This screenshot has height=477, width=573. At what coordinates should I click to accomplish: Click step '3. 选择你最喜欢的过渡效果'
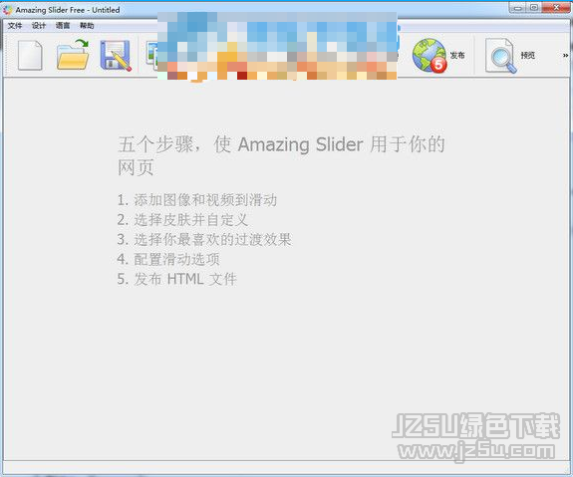pos(204,240)
